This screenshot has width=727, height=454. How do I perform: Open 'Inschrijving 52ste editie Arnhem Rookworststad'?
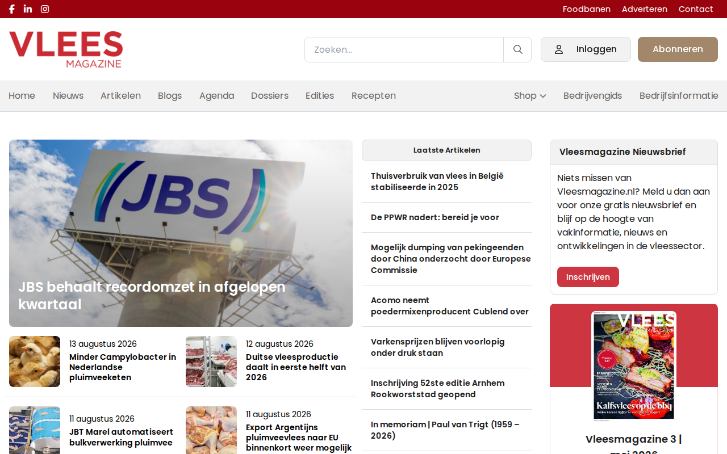438,389
